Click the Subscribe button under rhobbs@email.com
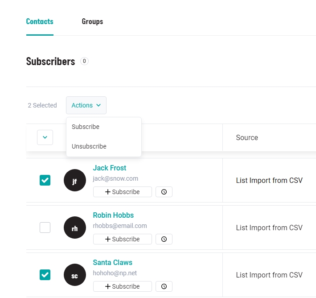Screen dimensions: 316x298 click(x=122, y=239)
